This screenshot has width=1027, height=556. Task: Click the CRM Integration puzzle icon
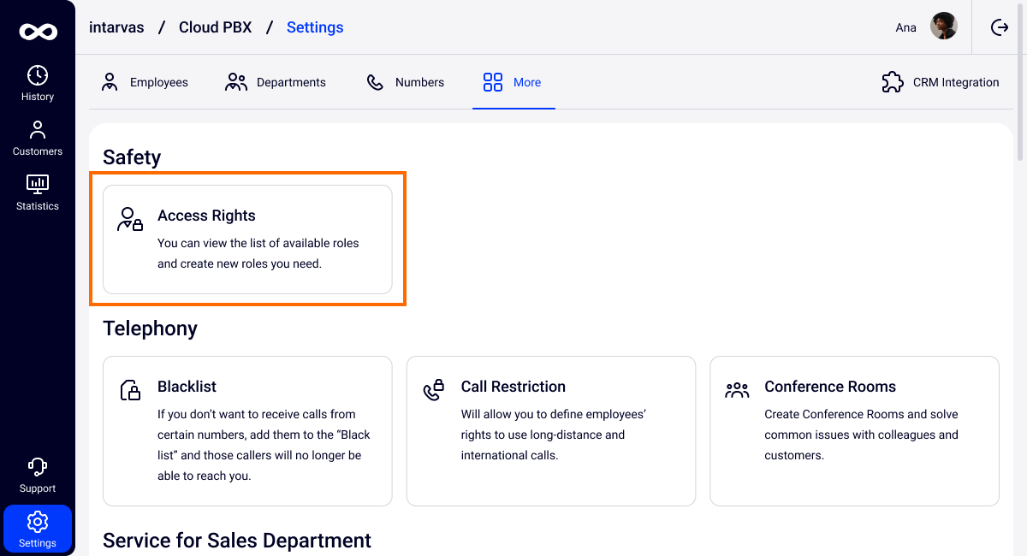tap(893, 82)
